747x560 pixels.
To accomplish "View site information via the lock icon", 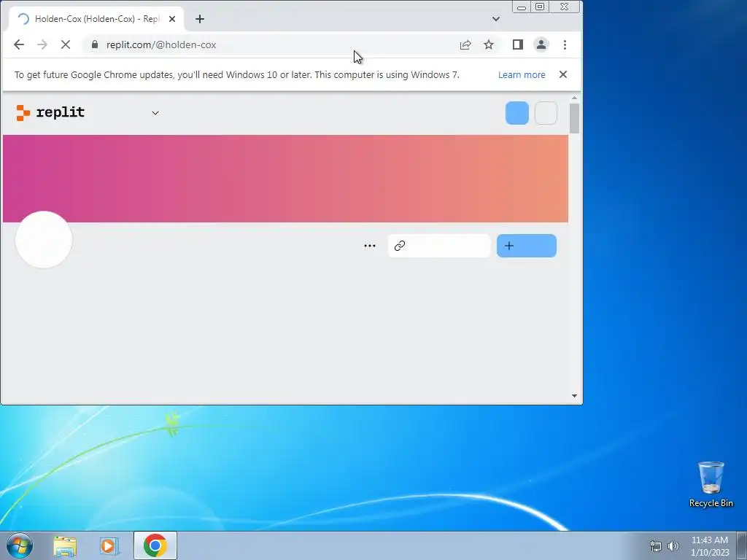I will pos(94,44).
